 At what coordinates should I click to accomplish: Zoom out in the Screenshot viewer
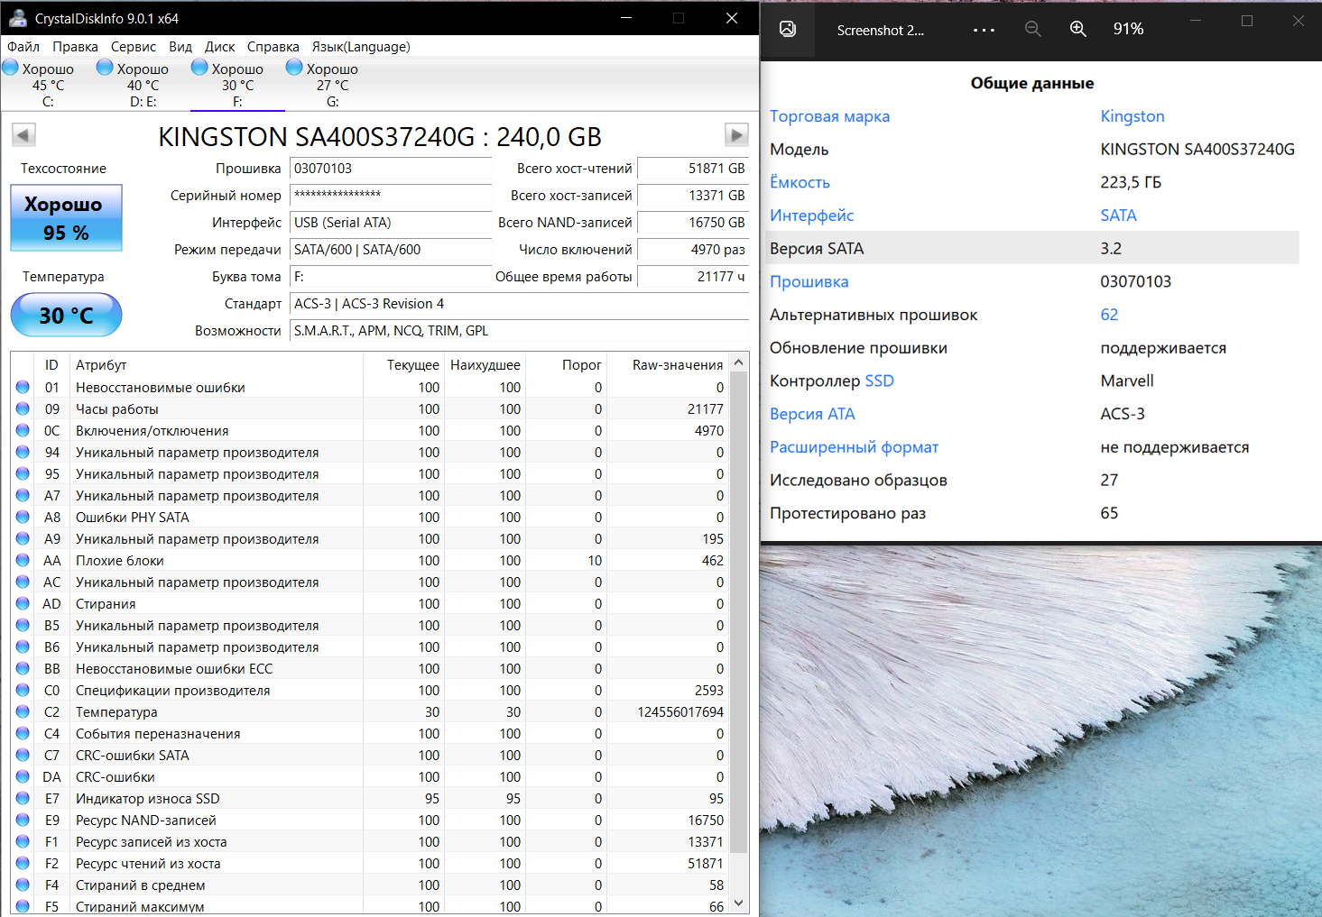[x=1033, y=29]
